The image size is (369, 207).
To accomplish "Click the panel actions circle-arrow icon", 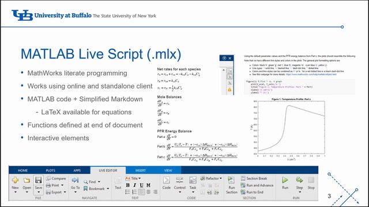I will [224, 58].
